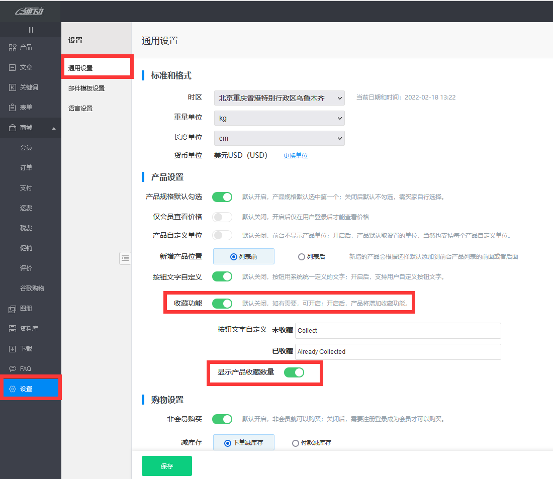Viewport: 553px width, 479px height.
Task: Click the 表单 form icon
Action: pos(13,108)
